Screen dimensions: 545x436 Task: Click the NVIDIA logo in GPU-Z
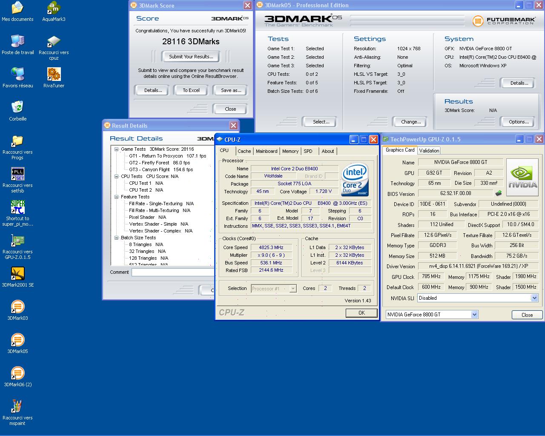coord(522,177)
